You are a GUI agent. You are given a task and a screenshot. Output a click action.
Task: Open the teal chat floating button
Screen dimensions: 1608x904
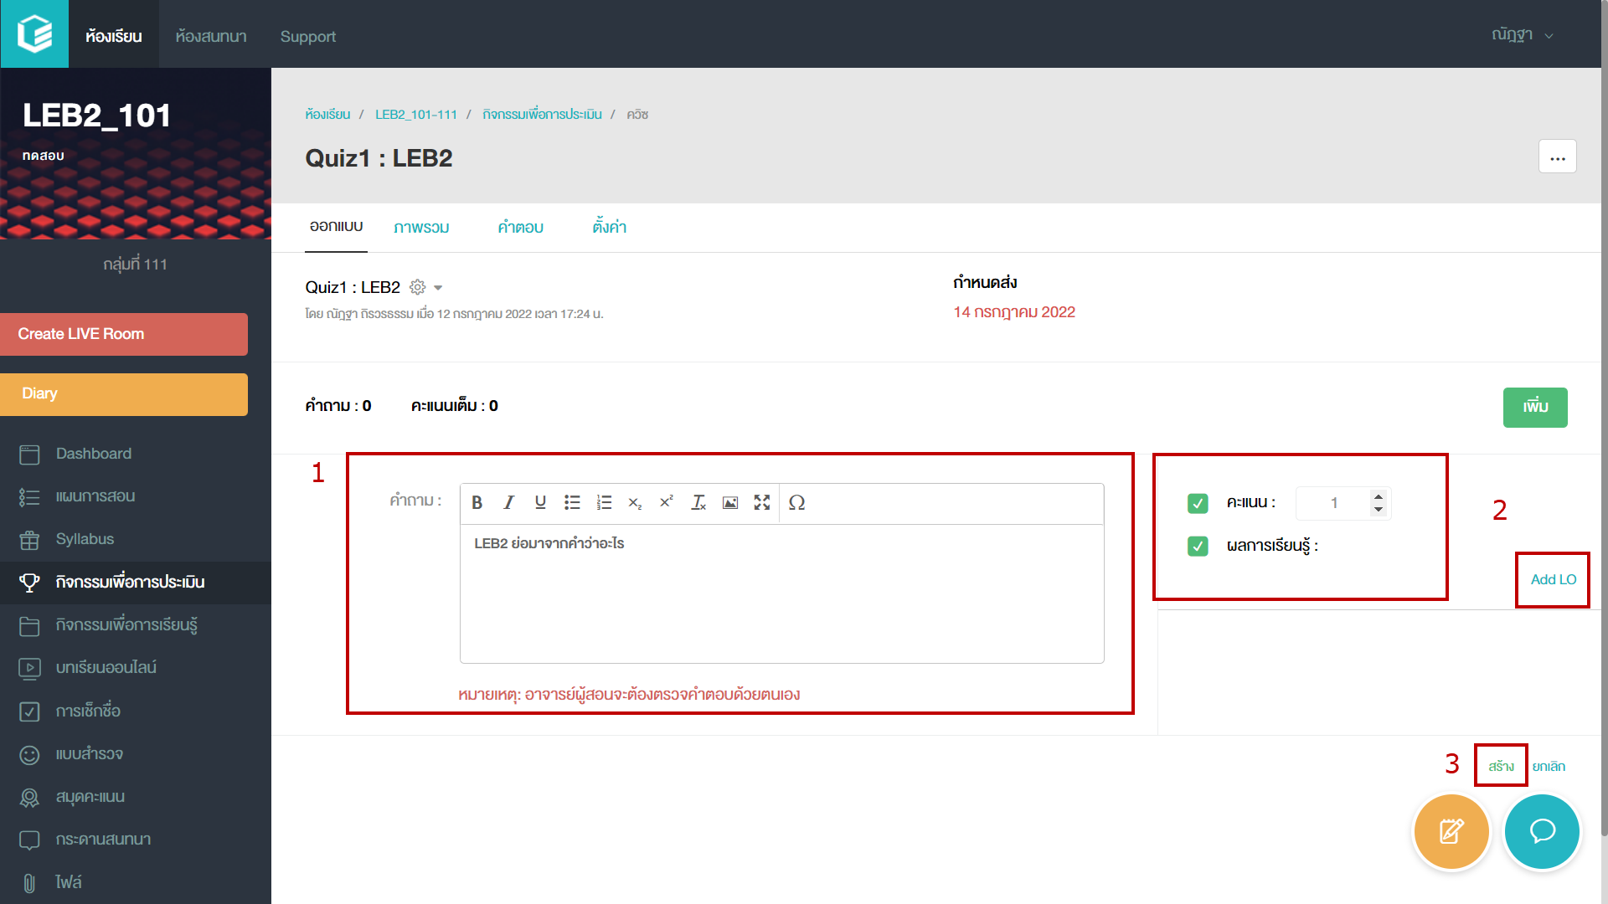tap(1542, 831)
